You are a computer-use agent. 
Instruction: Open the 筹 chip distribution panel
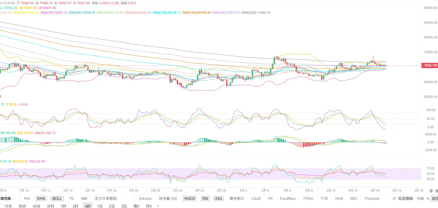pyautogui.click(x=431, y=191)
